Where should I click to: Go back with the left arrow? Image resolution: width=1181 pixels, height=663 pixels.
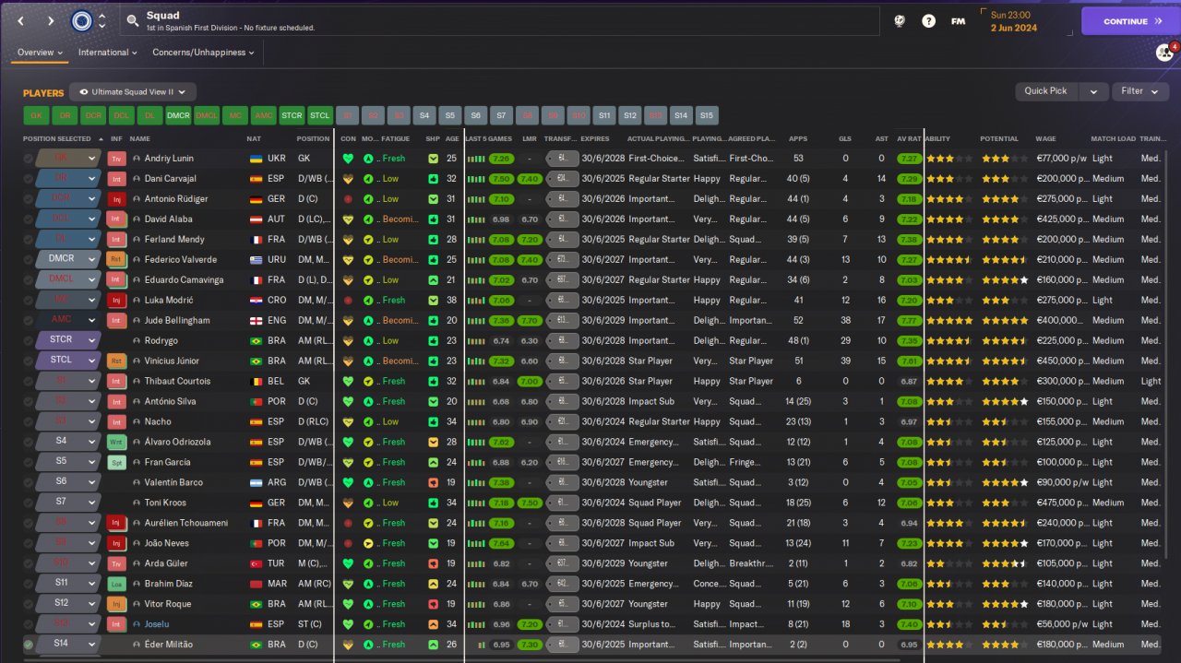click(x=20, y=20)
